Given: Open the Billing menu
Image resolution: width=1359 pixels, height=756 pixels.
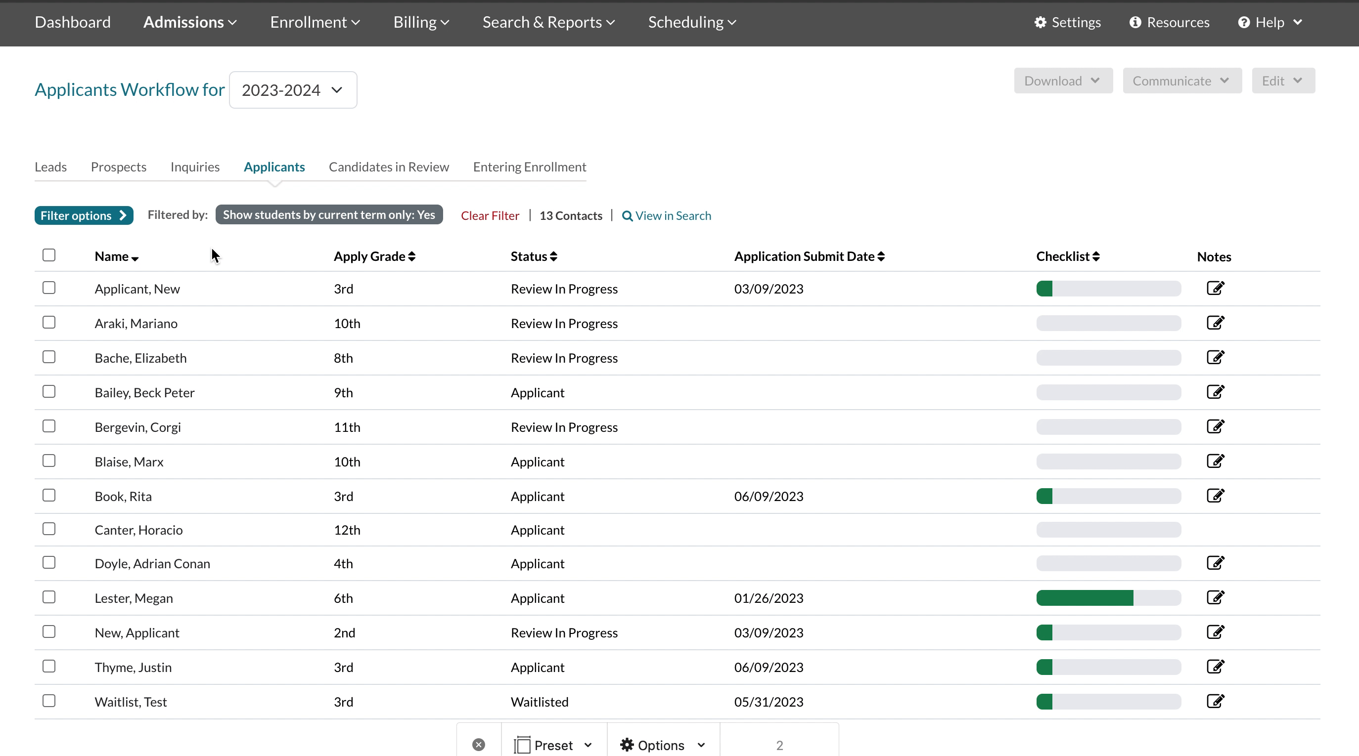Looking at the screenshot, I should (x=421, y=22).
